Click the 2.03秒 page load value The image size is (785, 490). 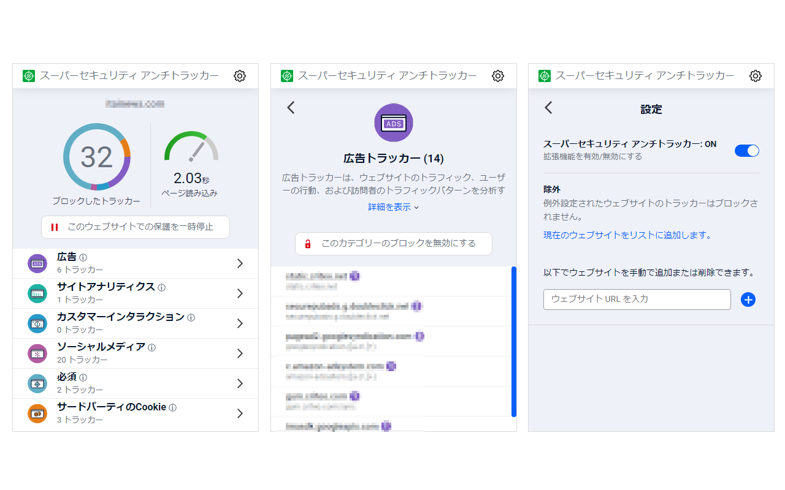[191, 178]
